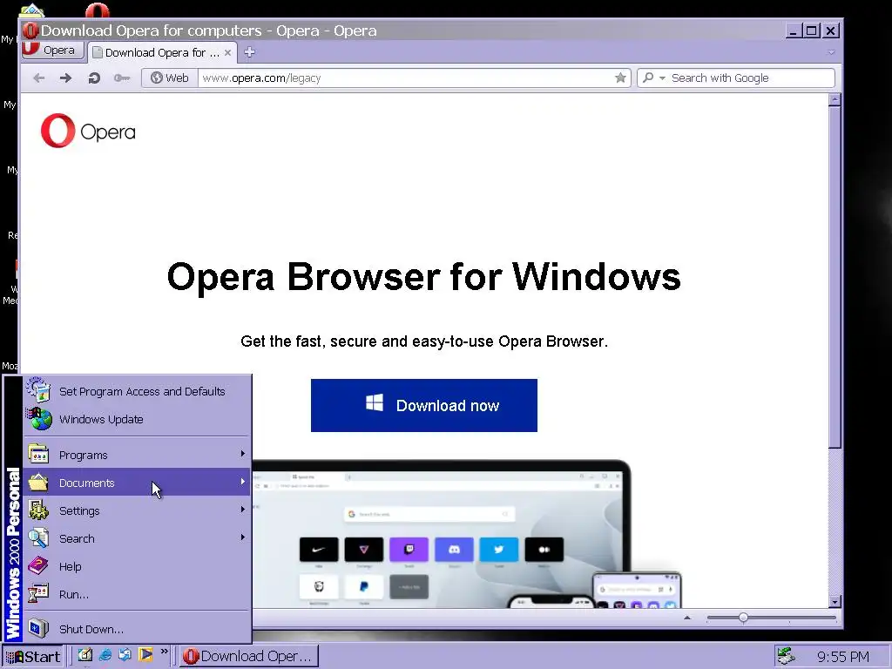892x669 pixels.
Task: Open the search engine dropdown arrow
Action: pos(662,78)
